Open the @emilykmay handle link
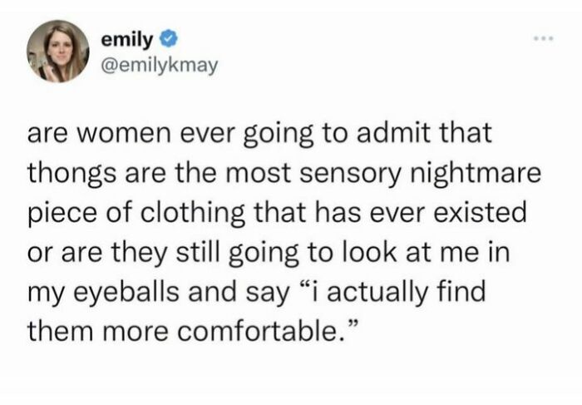This screenshot has height=405, width=582. 158,63
